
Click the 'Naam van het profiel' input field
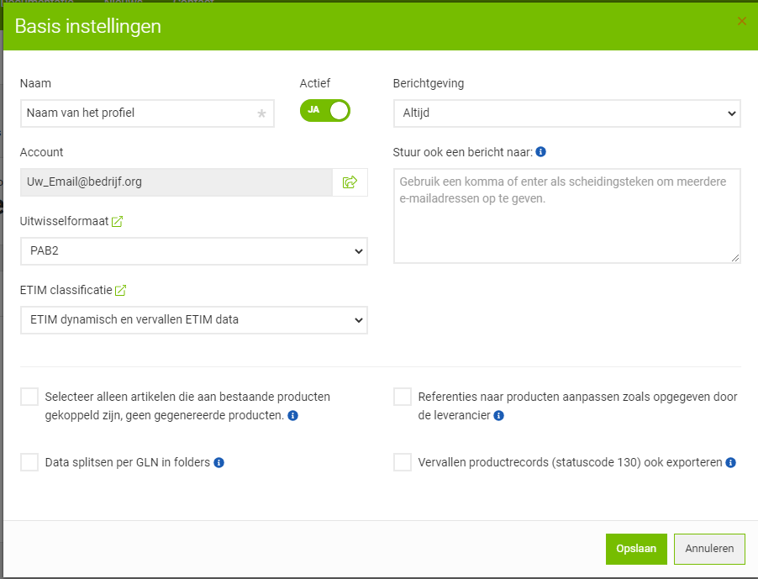(x=147, y=113)
